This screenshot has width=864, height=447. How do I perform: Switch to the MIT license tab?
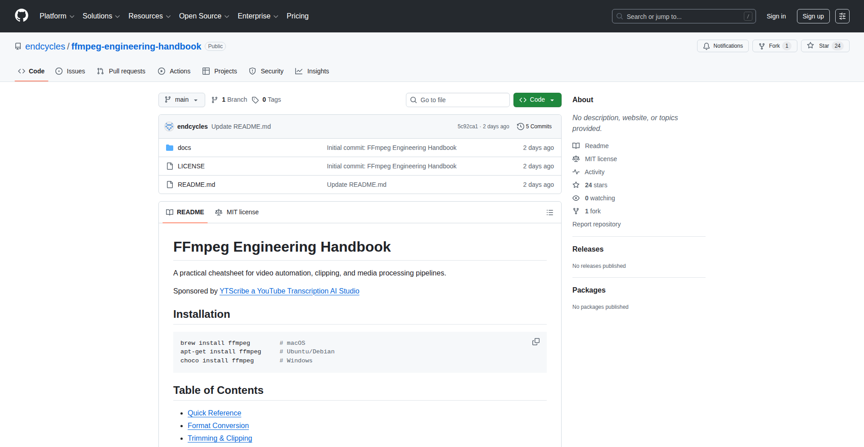coord(237,212)
